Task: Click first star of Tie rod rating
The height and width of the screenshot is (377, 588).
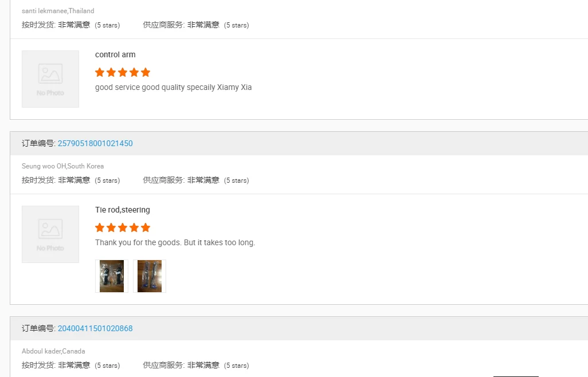Action: click(x=100, y=227)
